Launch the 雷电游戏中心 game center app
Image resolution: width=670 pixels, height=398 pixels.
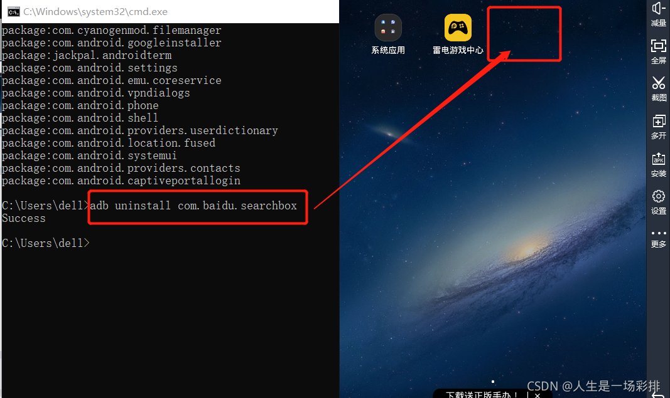pos(458,28)
